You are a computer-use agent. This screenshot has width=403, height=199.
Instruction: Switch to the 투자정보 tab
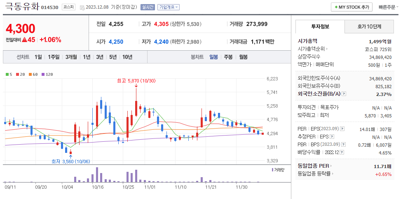320,26
